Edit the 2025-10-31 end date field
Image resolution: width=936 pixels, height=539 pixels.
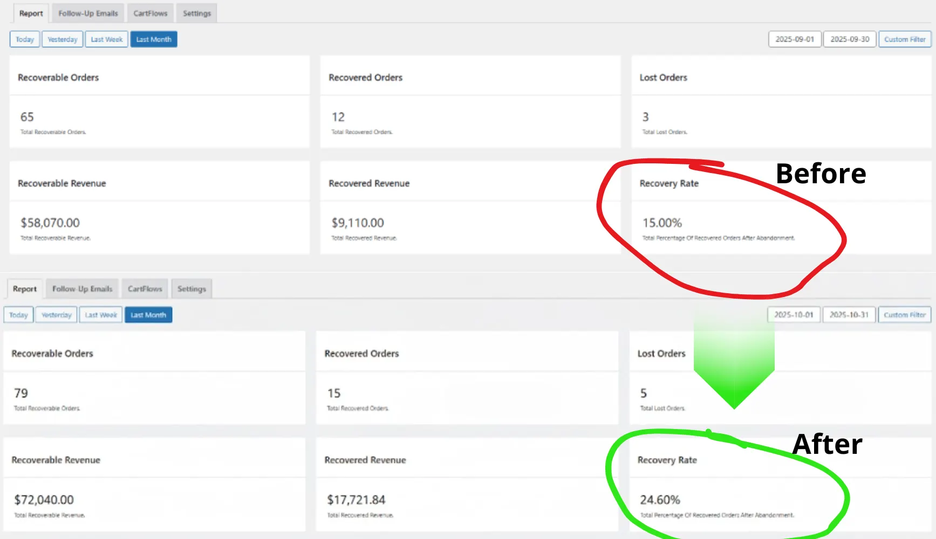849,315
